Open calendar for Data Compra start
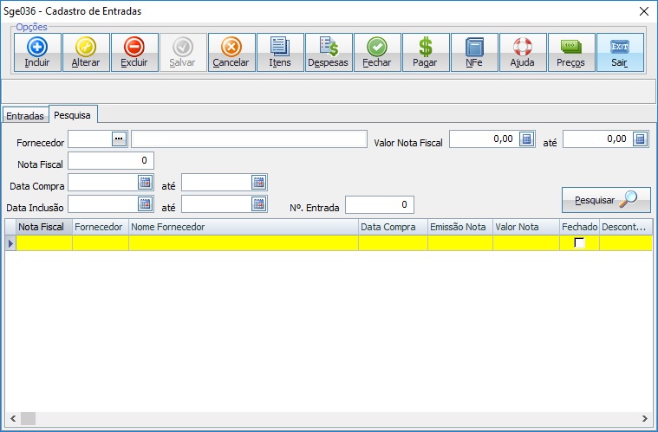This screenshot has width=658, height=432. pos(145,183)
